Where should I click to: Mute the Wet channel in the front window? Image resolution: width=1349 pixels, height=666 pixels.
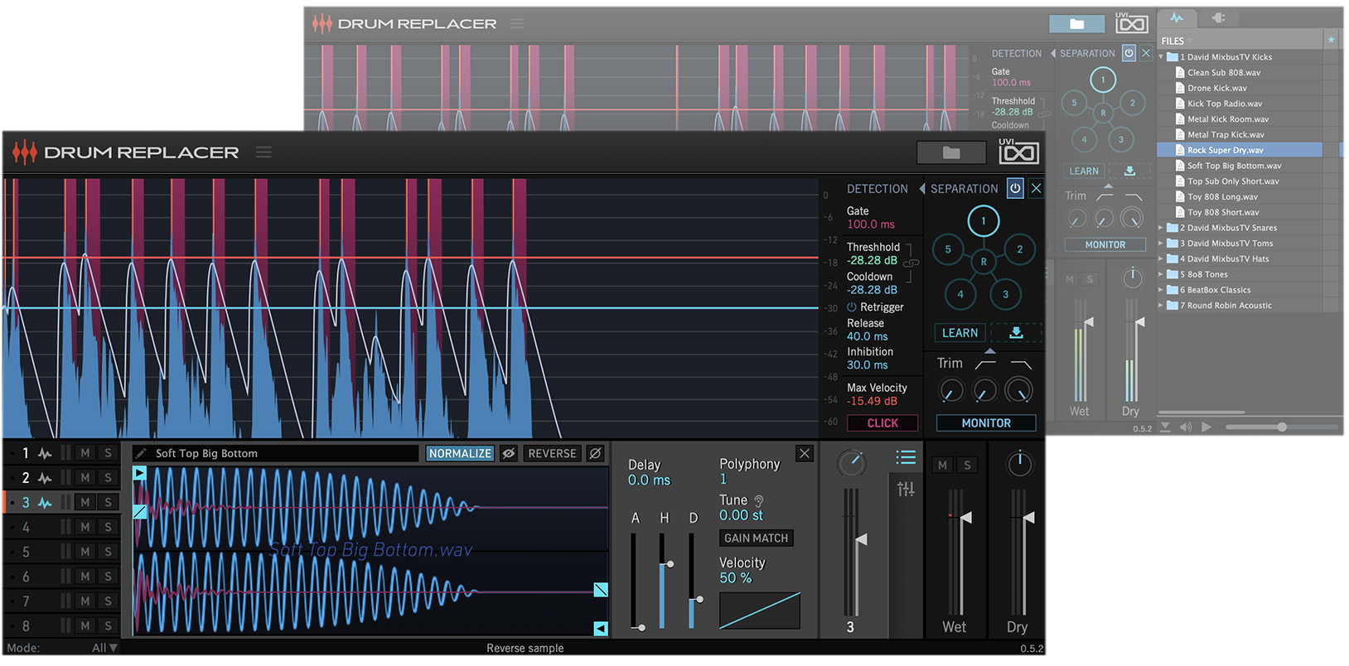tap(943, 466)
